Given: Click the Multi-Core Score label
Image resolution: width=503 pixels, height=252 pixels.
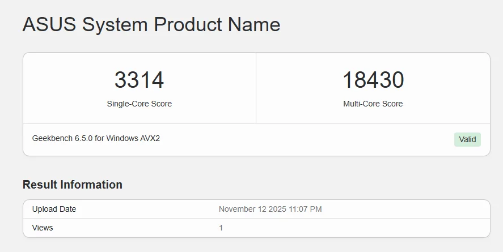Looking at the screenshot, I should pyautogui.click(x=373, y=104).
